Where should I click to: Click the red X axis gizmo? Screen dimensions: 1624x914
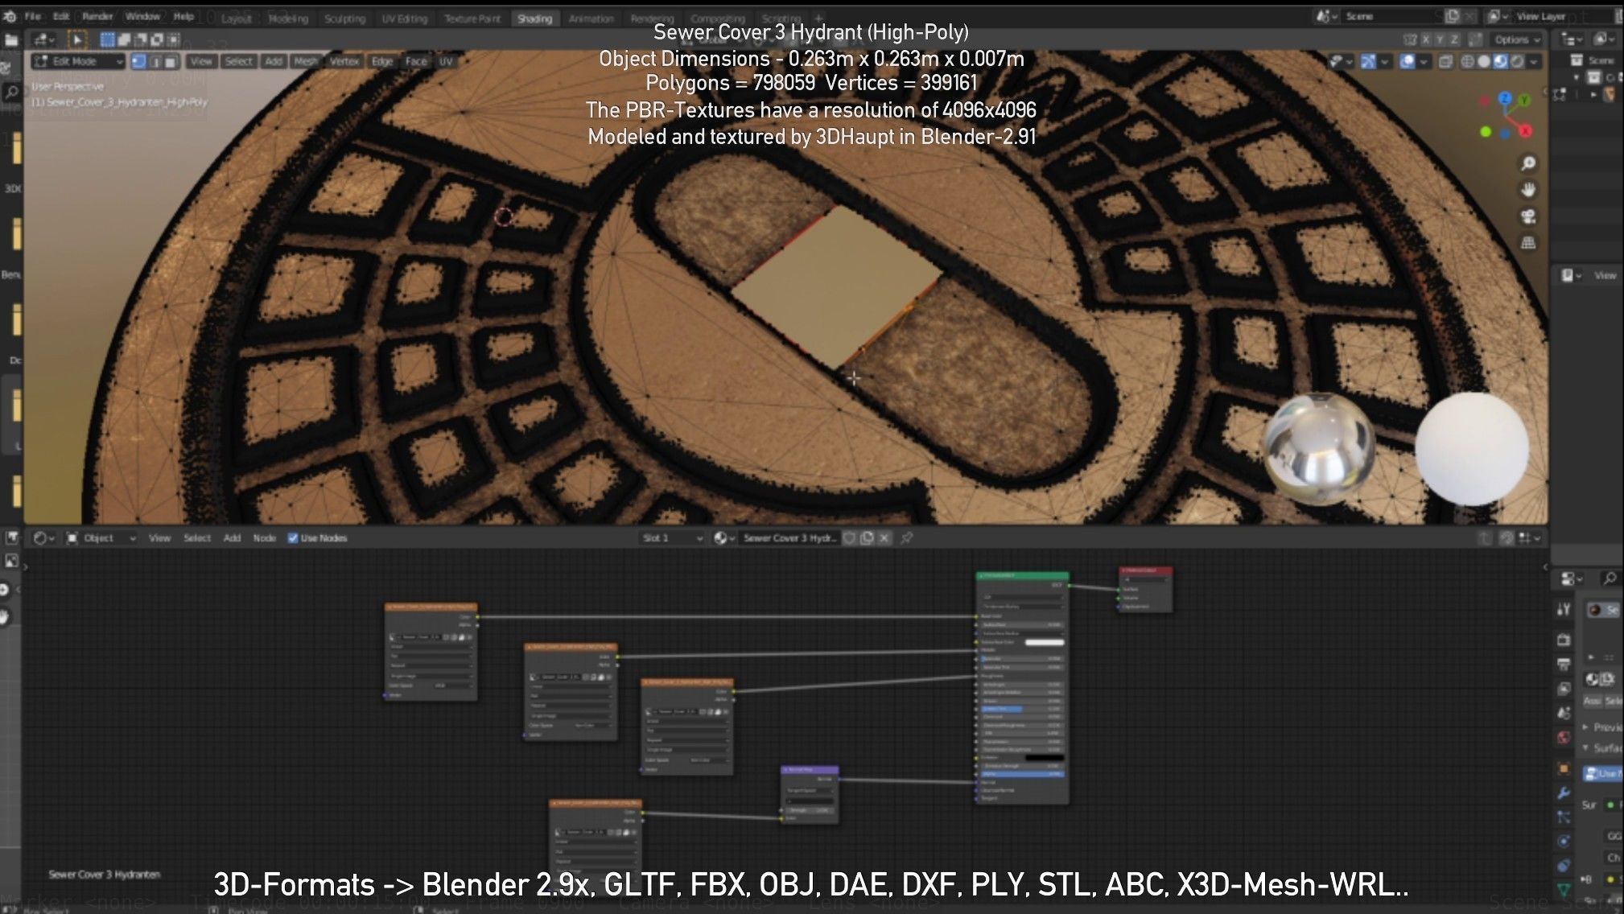coord(1524,130)
